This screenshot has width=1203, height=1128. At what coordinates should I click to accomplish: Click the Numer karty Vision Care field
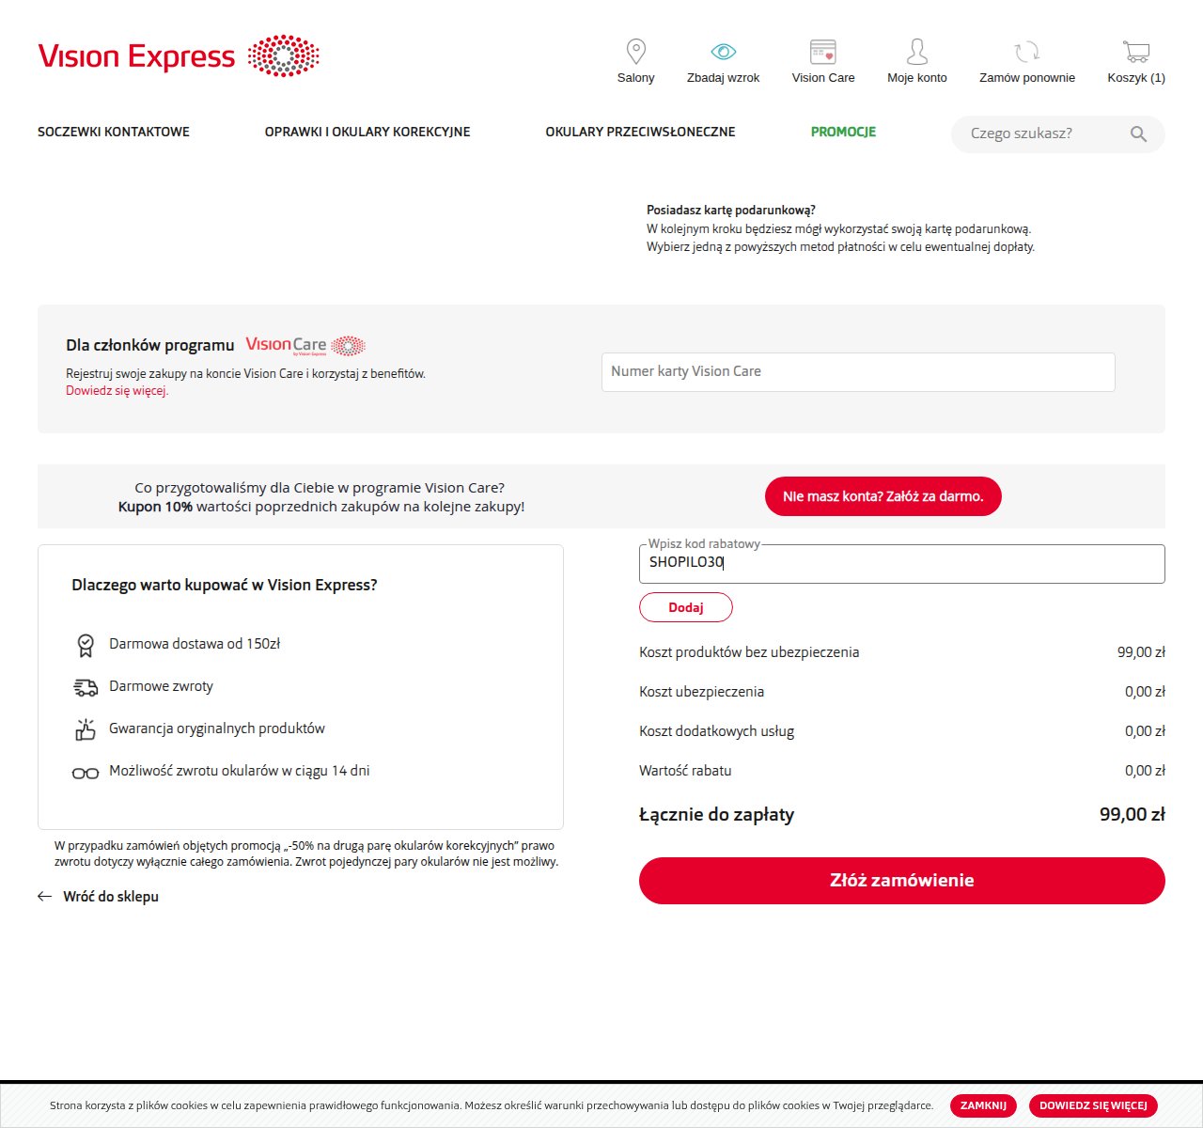(858, 372)
